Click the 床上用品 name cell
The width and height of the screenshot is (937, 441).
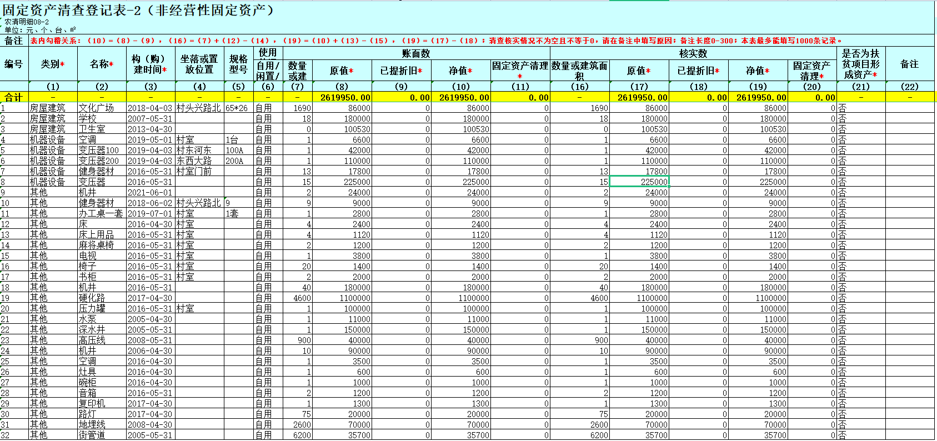click(102, 234)
